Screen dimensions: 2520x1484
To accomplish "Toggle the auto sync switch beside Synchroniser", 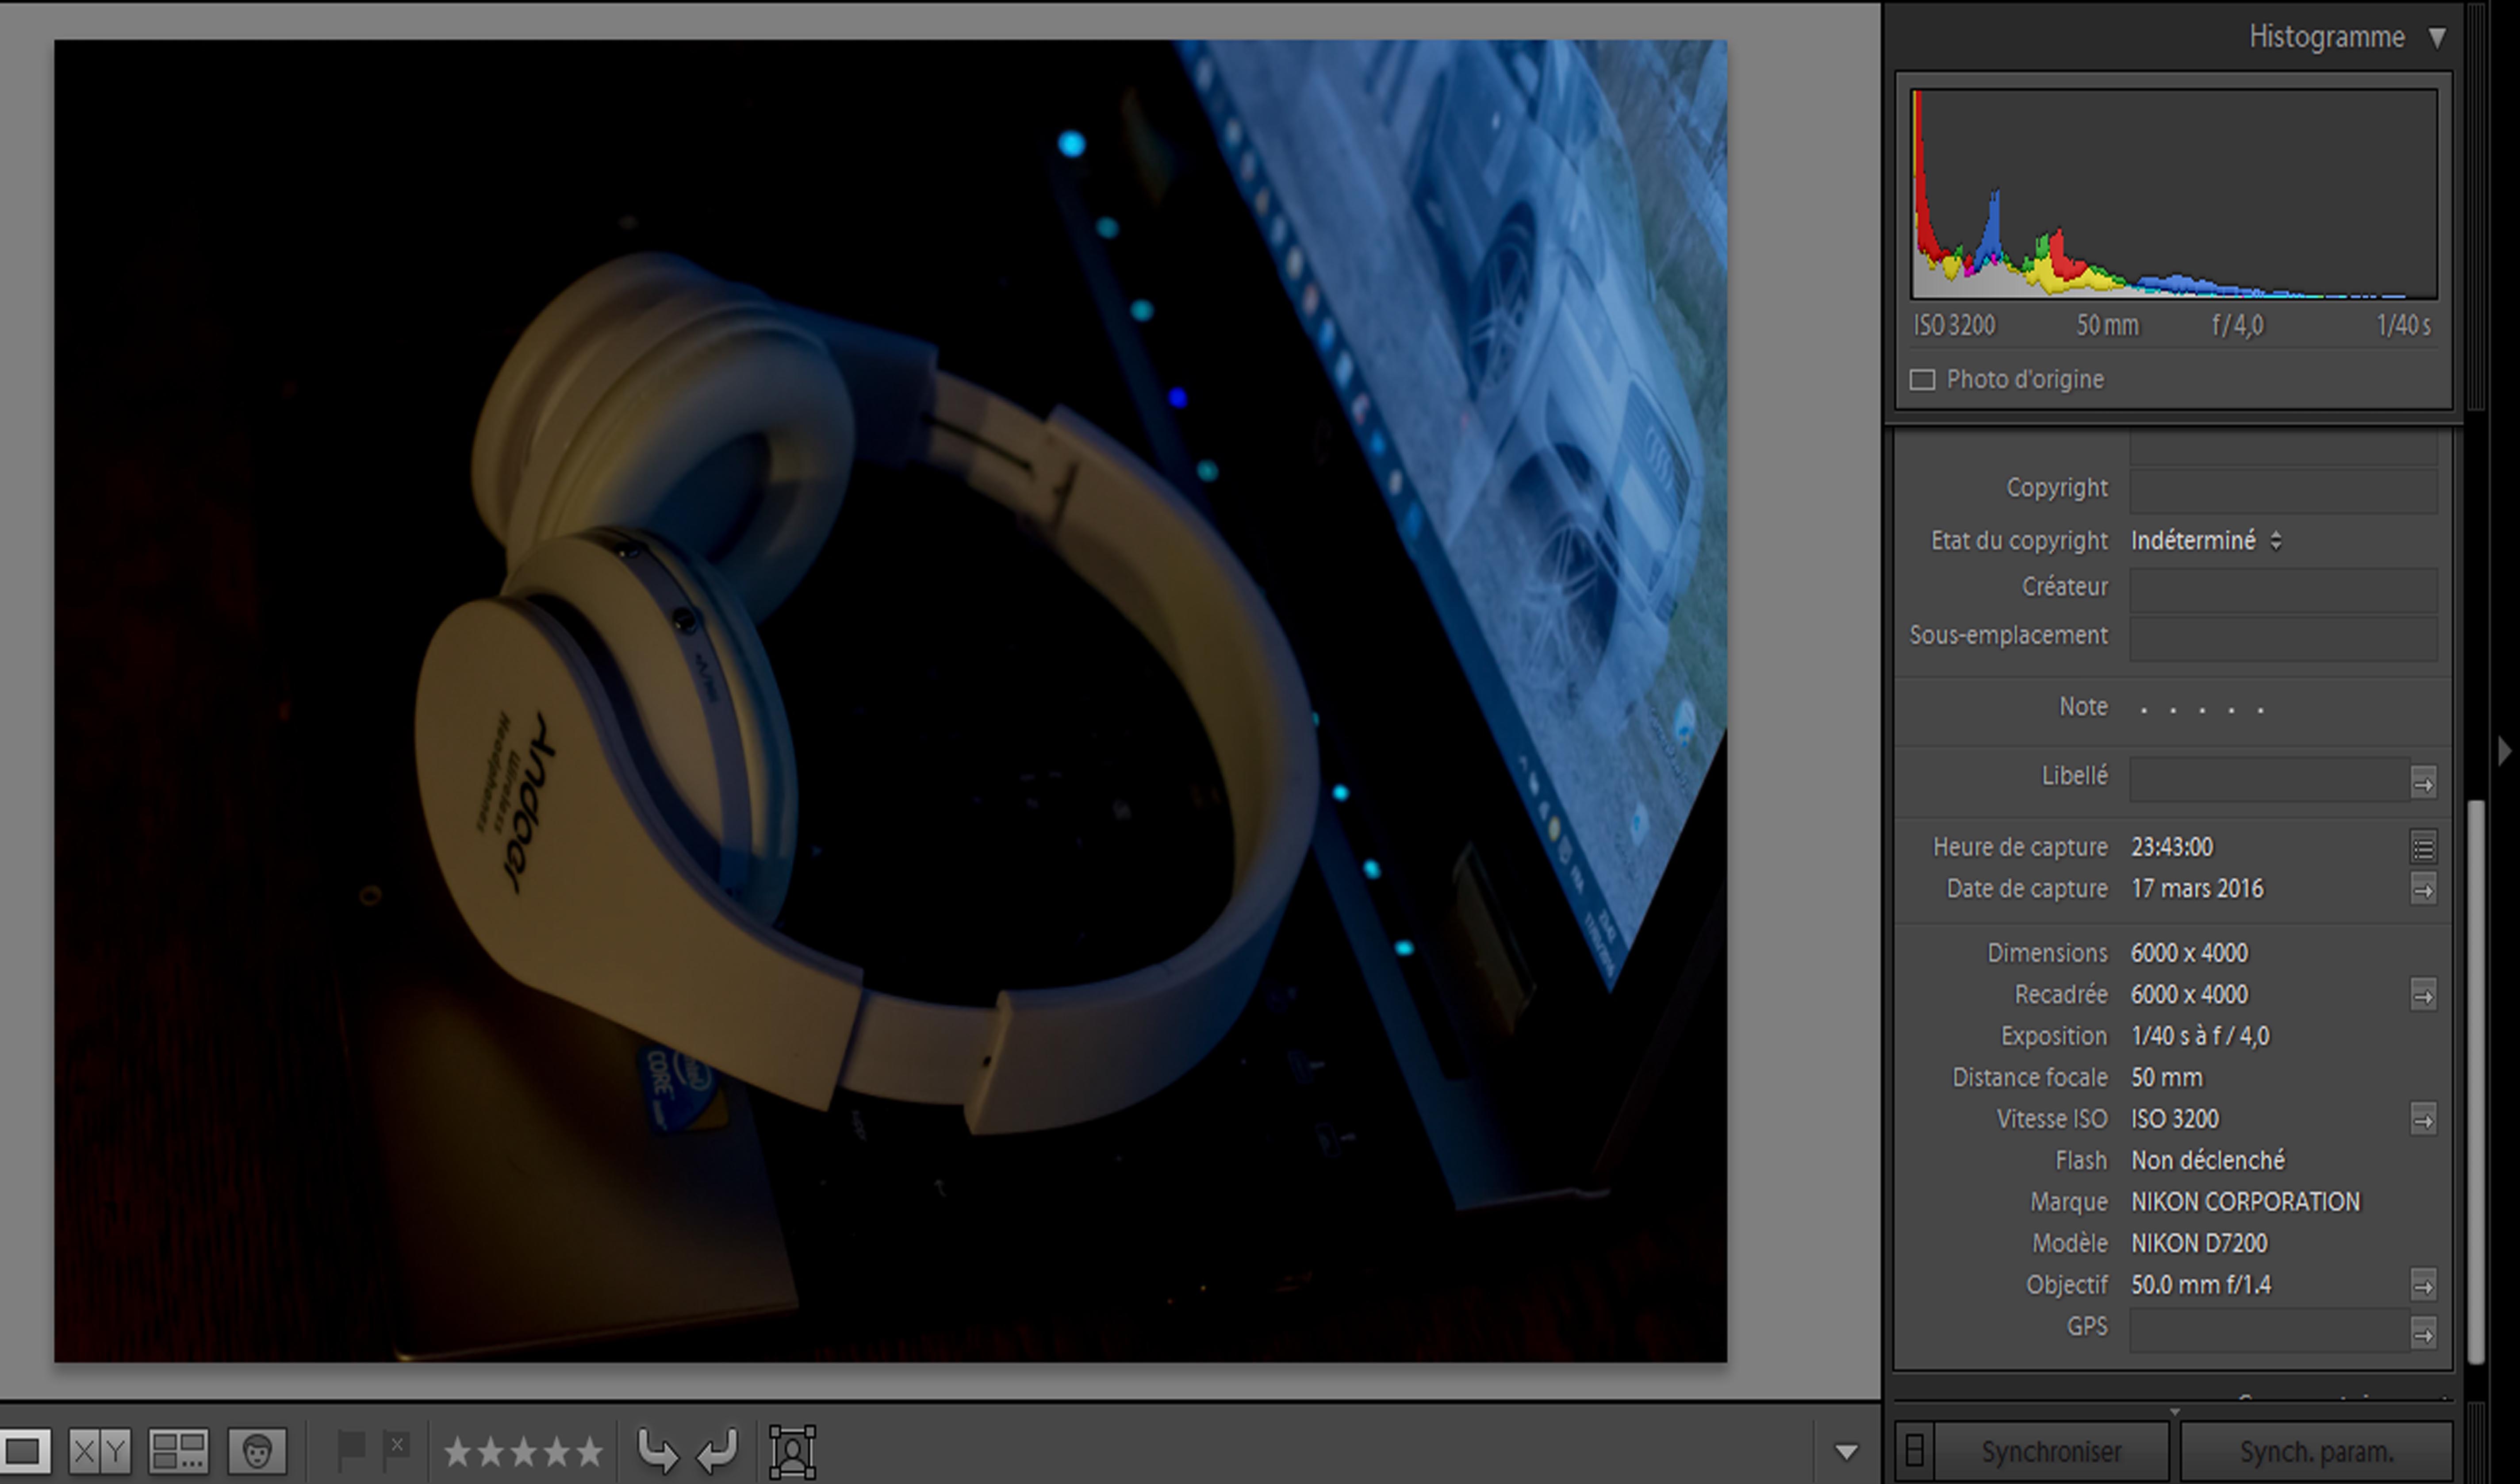I will [1914, 1450].
